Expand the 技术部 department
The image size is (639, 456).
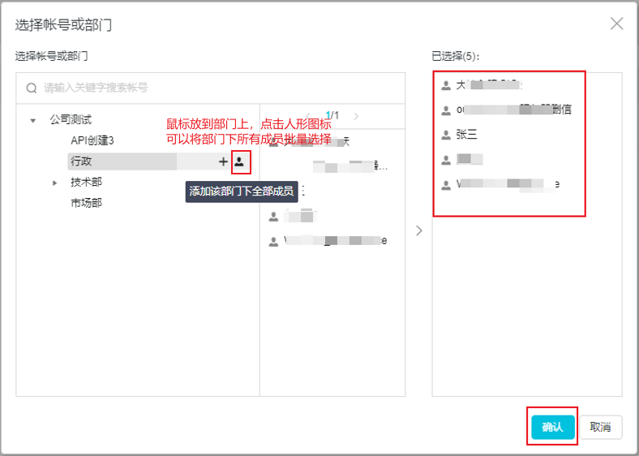54,183
